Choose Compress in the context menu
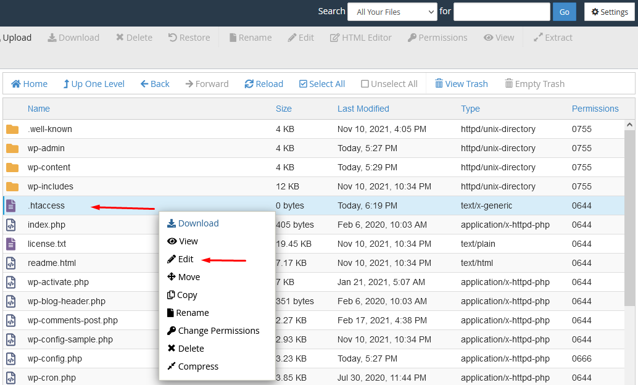Screen dimensions: 638x385 (193, 366)
